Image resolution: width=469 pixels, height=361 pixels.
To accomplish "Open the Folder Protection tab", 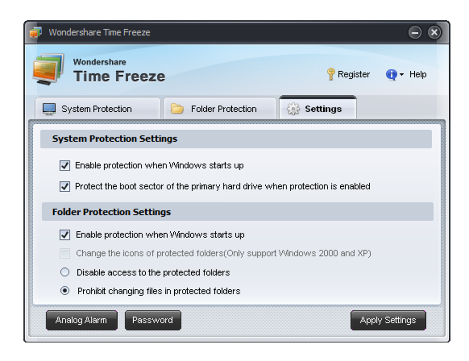I will (223, 109).
